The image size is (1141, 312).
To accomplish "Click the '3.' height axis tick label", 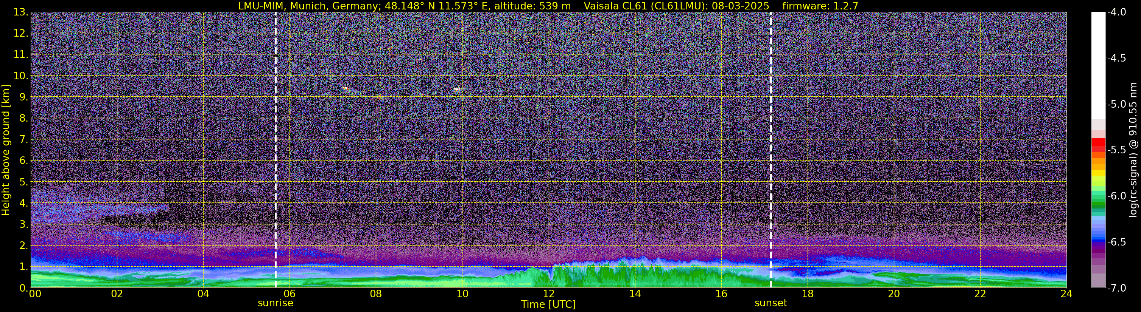I will tap(23, 224).
